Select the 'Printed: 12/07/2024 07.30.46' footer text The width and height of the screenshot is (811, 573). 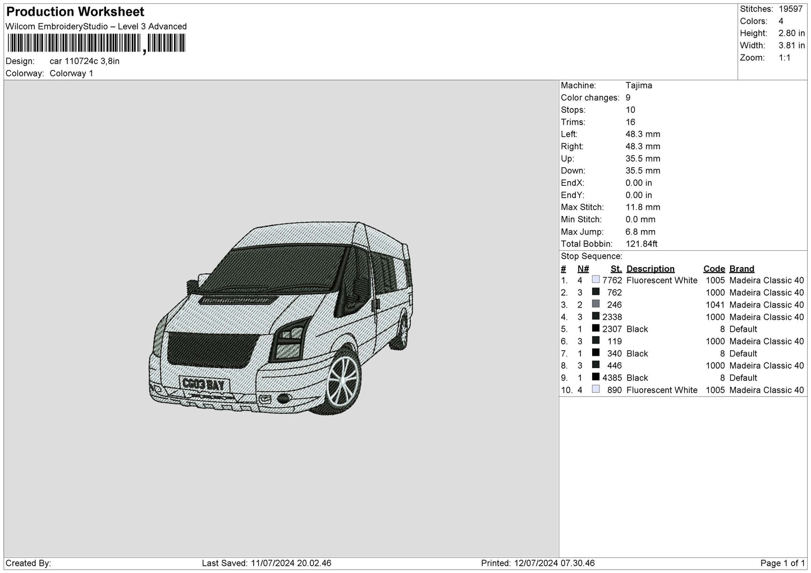point(538,563)
